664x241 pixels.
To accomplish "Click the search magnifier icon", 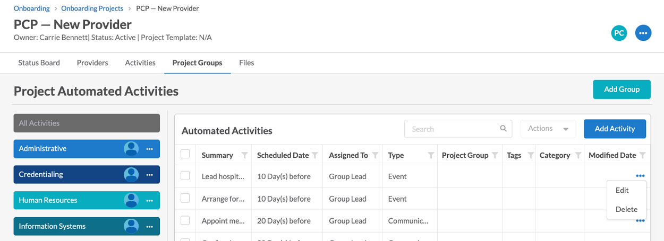I will (503, 128).
